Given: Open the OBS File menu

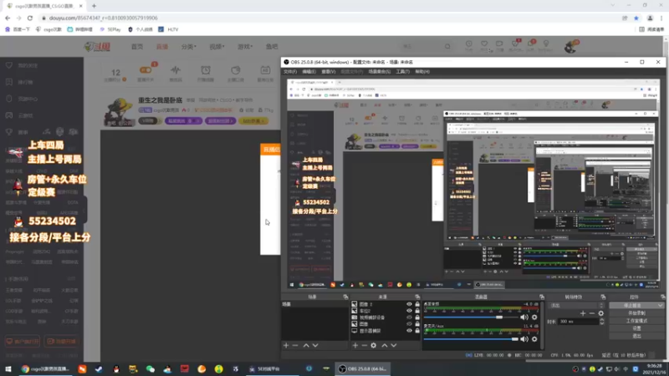Looking at the screenshot, I should (x=290, y=72).
